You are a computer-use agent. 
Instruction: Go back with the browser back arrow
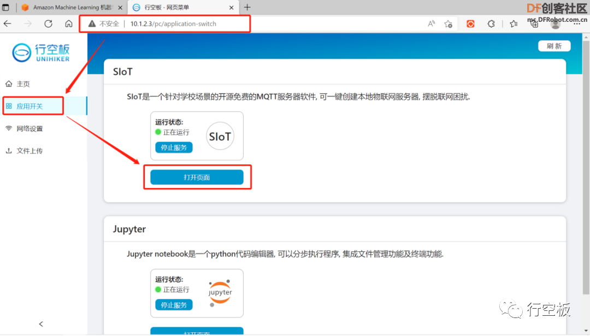point(8,23)
